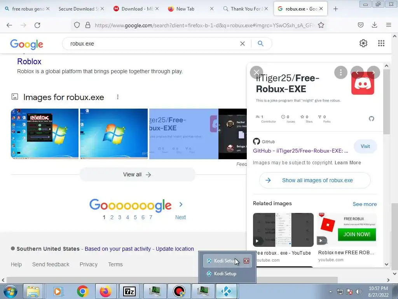Open the plain Windows 7 desktop thumbnail

point(114,134)
